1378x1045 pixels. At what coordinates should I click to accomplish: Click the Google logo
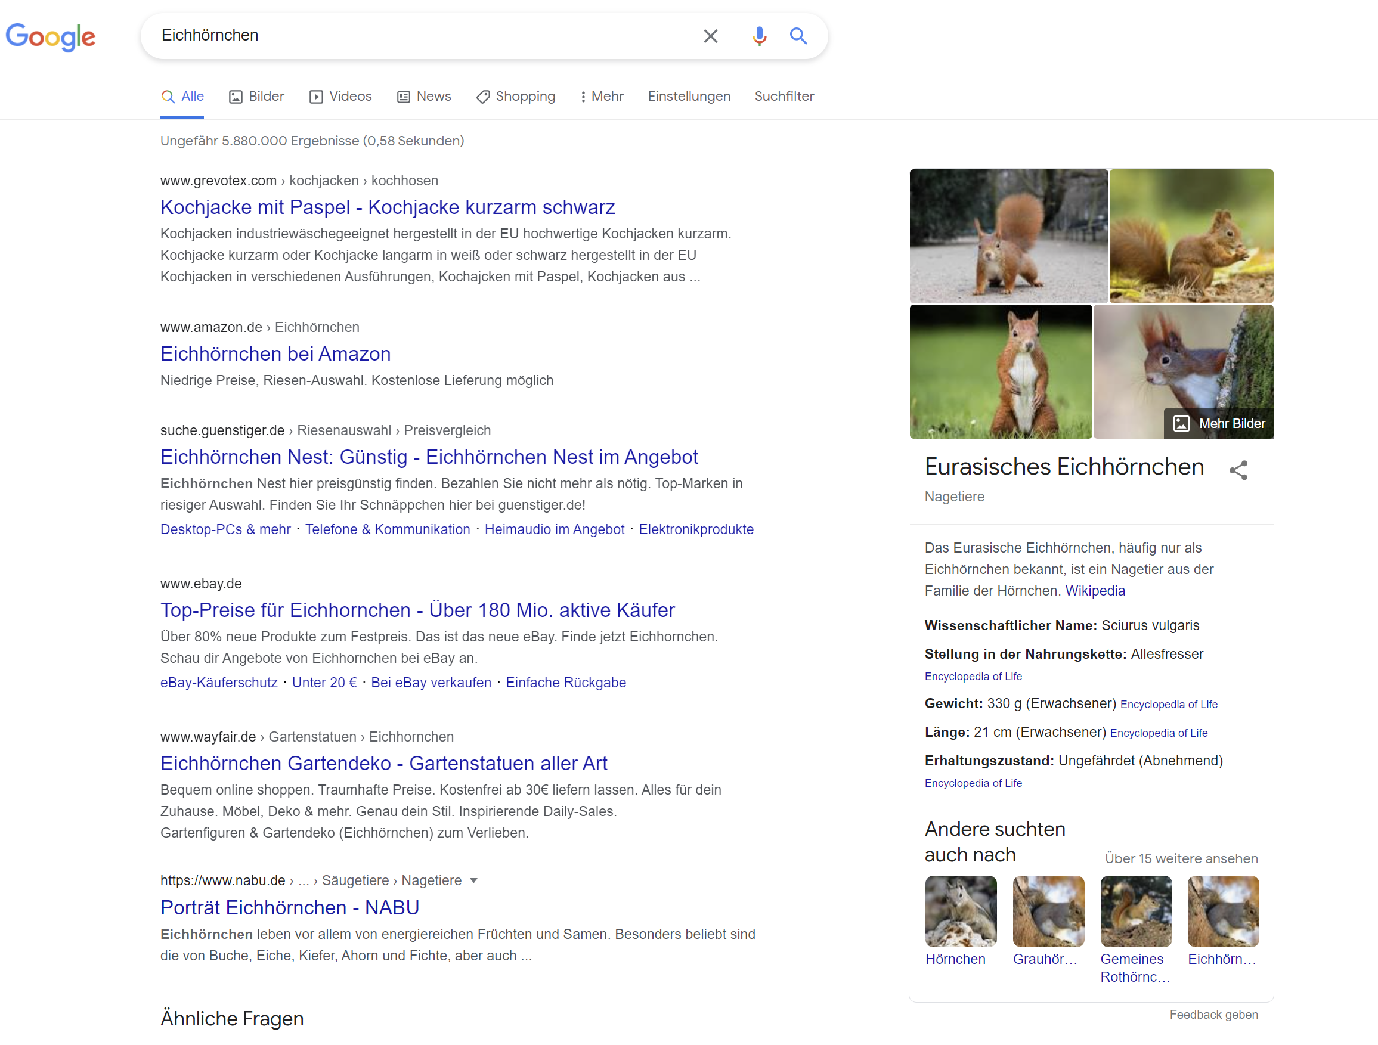[x=51, y=36]
